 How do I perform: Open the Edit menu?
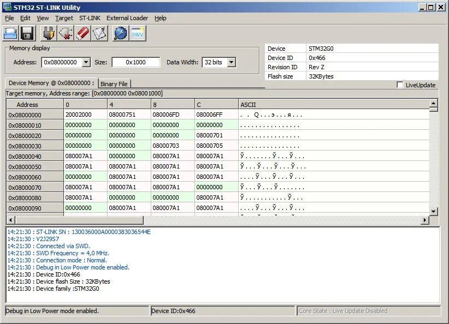[25, 18]
